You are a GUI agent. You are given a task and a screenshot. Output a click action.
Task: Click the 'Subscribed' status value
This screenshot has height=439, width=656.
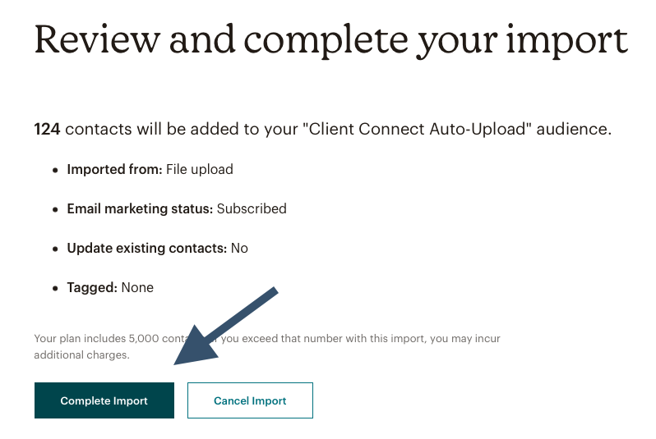click(252, 208)
